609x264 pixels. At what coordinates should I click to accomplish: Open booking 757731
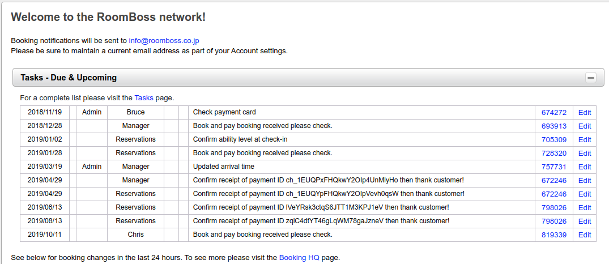tap(554, 167)
